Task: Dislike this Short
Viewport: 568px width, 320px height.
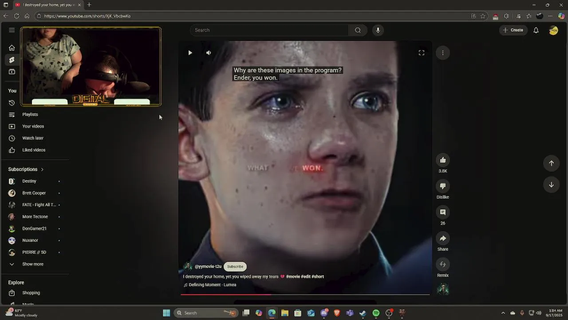Action: click(443, 186)
